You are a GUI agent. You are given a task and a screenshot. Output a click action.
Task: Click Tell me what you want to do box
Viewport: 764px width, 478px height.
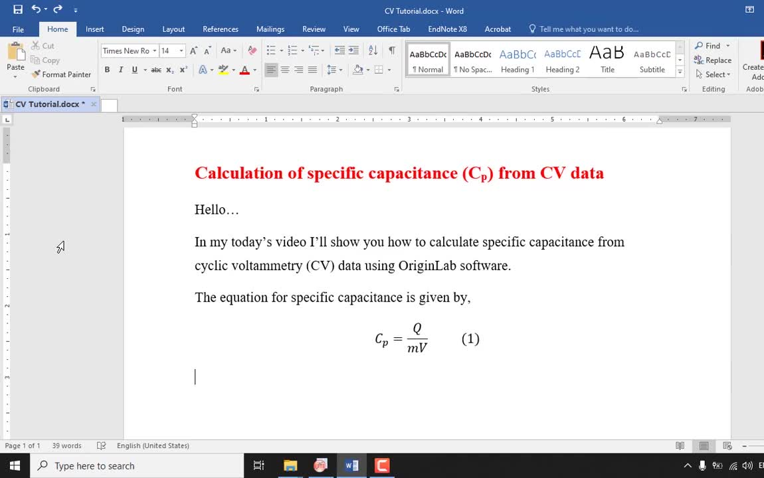coord(584,29)
